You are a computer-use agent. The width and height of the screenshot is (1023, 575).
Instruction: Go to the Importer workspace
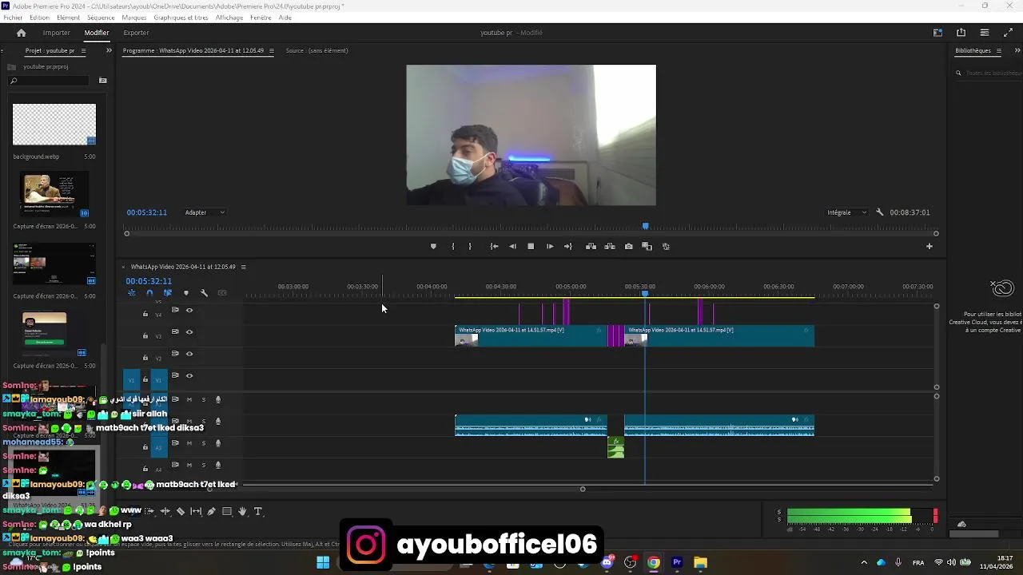pos(57,33)
